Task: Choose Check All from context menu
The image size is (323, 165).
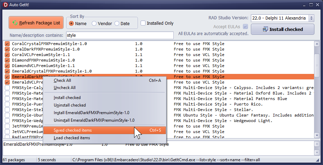Action: click(105, 80)
